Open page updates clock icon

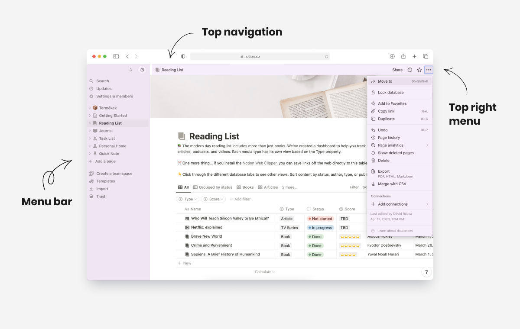410,70
